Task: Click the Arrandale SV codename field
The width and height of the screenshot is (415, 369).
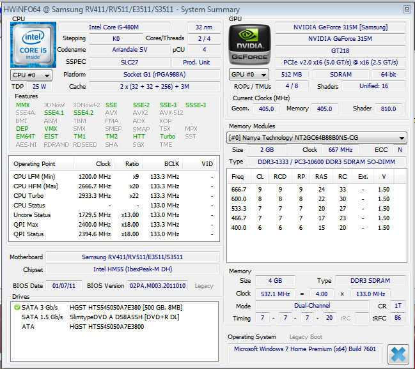Action: [x=129, y=50]
